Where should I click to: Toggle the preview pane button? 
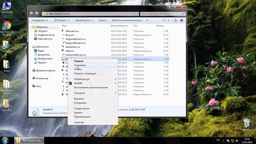[x=175, y=20]
